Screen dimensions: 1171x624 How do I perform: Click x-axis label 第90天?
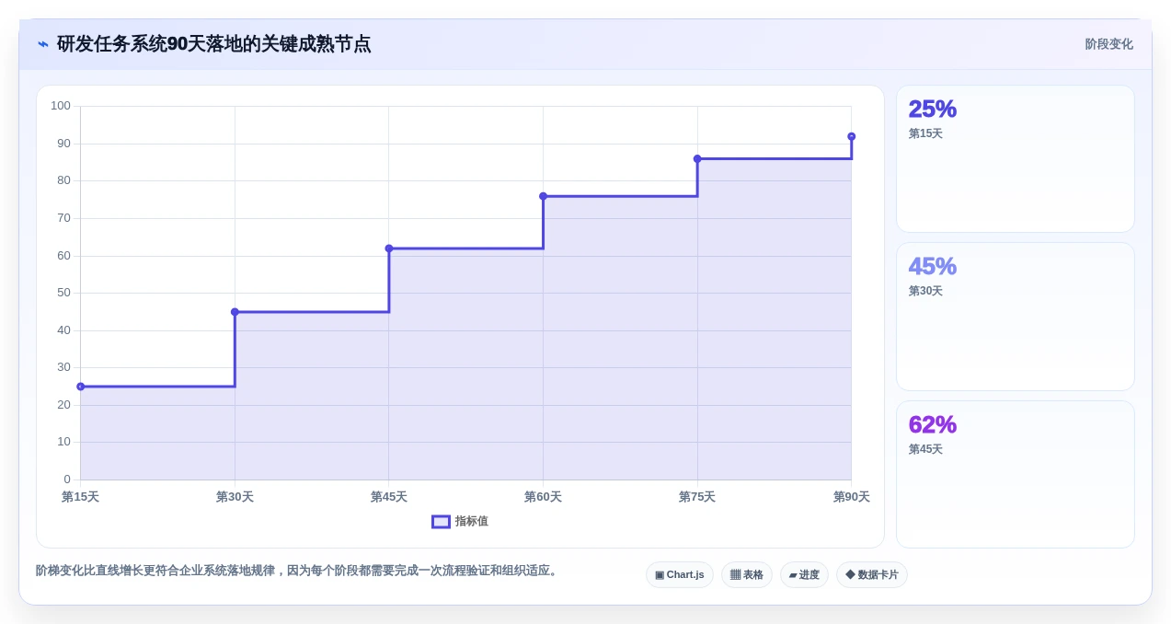click(x=852, y=497)
